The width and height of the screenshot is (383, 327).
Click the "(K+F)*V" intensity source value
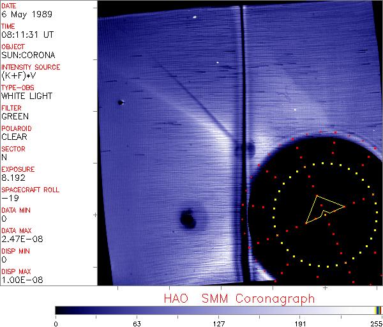(x=19, y=75)
